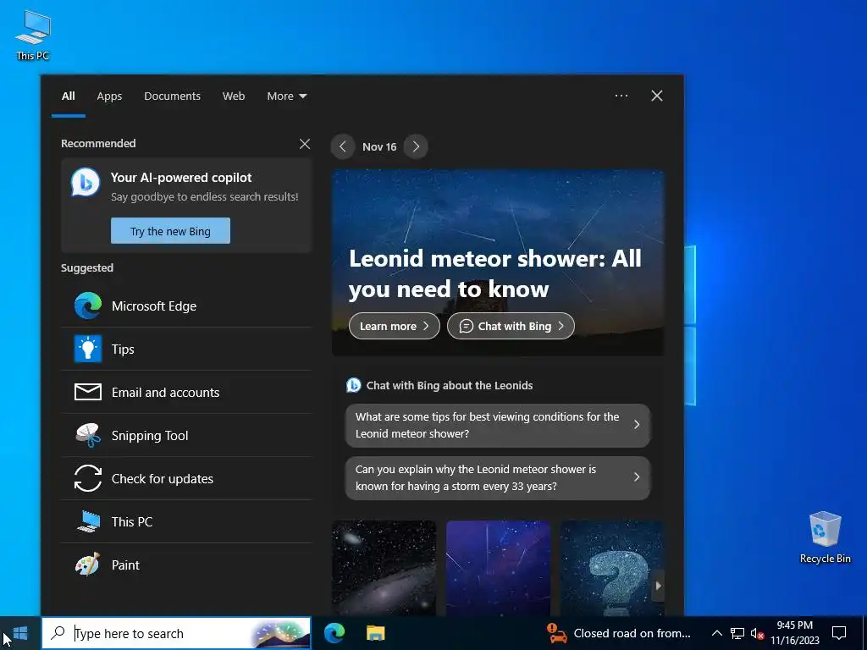This screenshot has height=650, width=867.
Task: Show hidden system tray icons chevron
Action: [x=716, y=633]
